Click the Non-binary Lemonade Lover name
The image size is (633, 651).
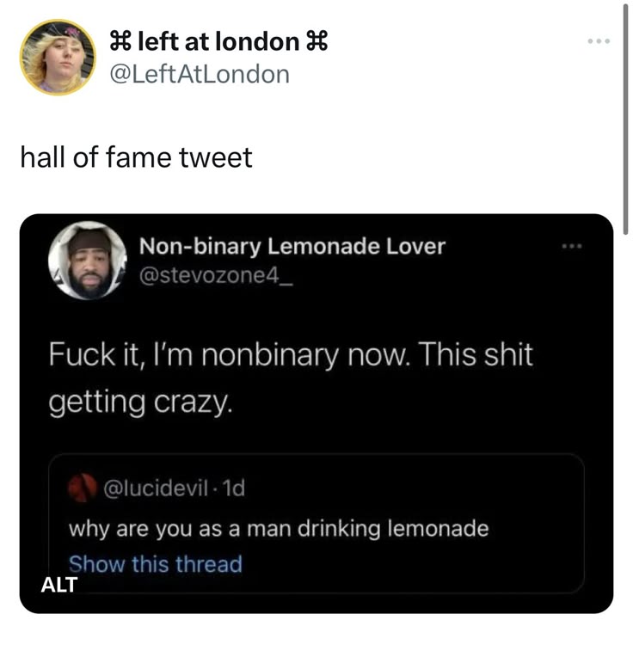292,246
